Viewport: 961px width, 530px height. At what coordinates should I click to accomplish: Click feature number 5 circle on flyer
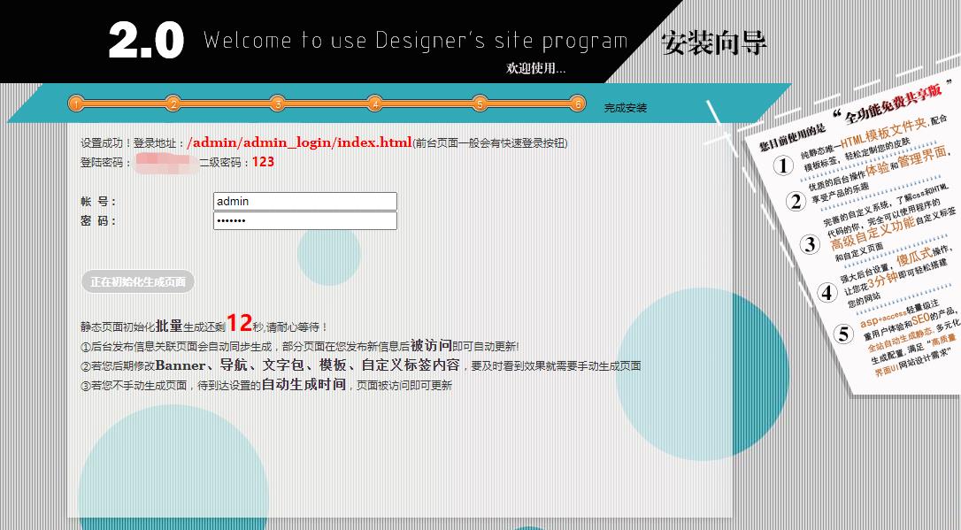pyautogui.click(x=844, y=334)
